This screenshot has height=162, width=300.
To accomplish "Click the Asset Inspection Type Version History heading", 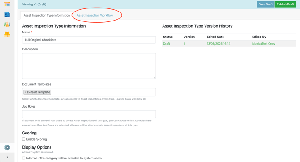I will click(197, 26).
